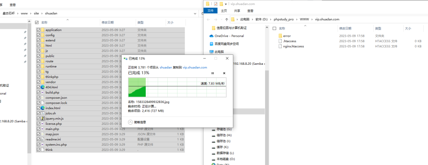Select the composer.lock file icon
Viewport: 428px width, 165px height.
coord(42,103)
